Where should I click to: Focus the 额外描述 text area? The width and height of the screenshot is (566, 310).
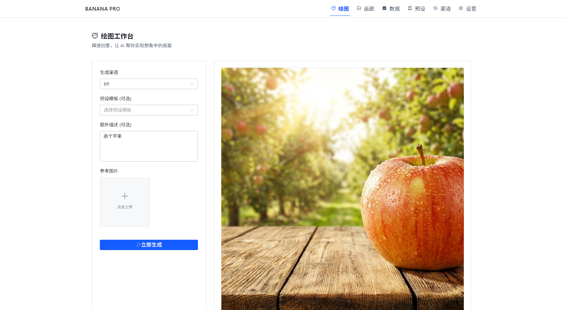149,146
